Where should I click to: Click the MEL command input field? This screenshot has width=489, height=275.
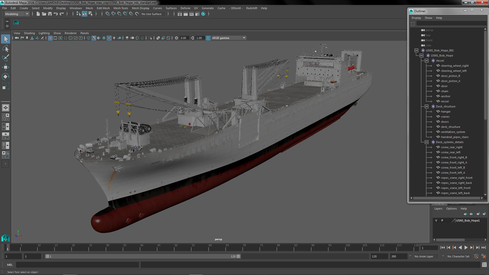tap(77, 265)
